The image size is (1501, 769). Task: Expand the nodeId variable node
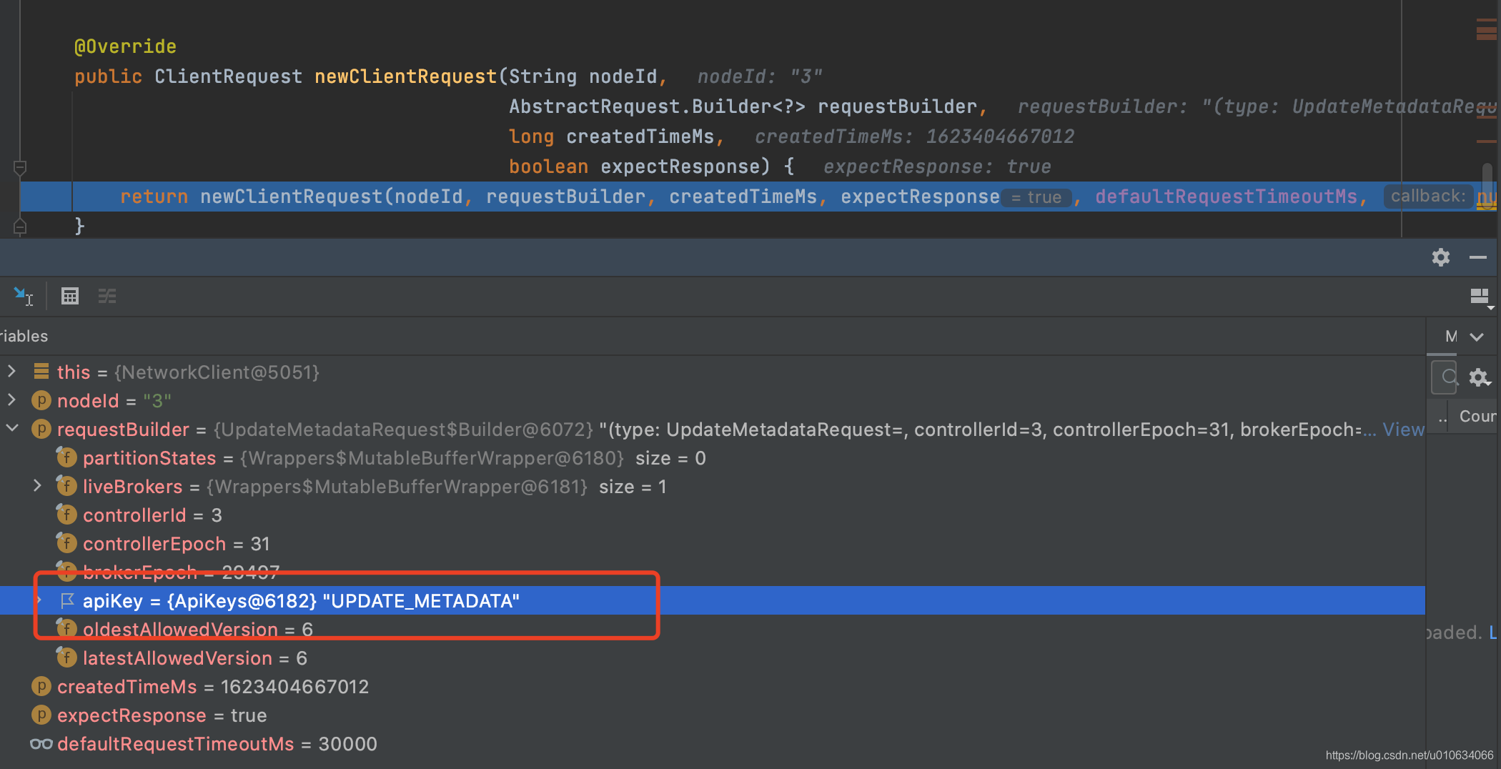click(x=11, y=400)
